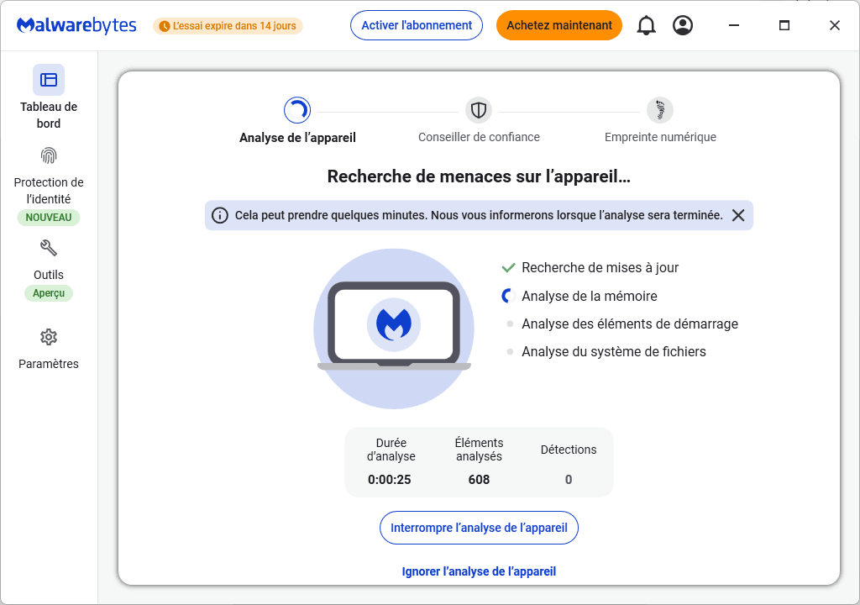Maximize the Malwarebytes window
This screenshot has height=605, width=860.
click(x=784, y=25)
